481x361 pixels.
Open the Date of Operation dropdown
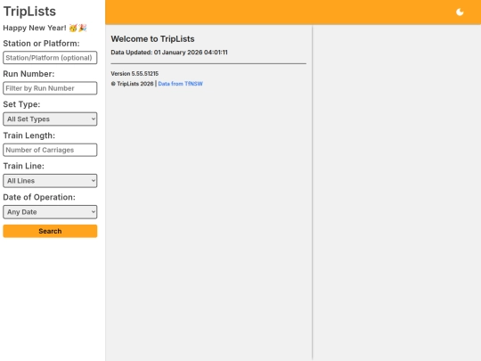[50, 212]
